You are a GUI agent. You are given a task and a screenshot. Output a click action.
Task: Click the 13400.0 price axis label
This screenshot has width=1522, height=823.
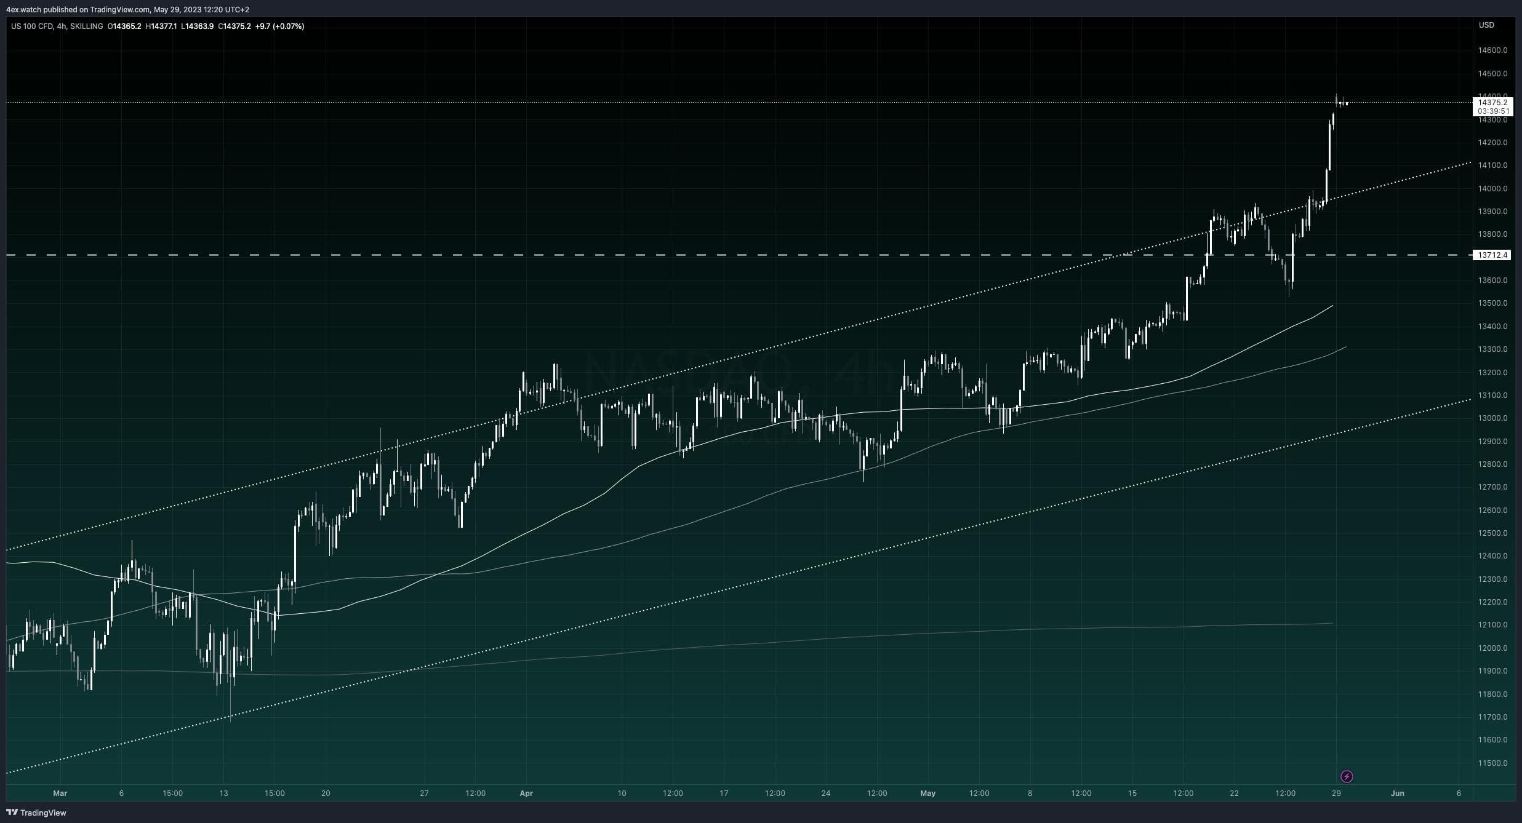point(1492,327)
